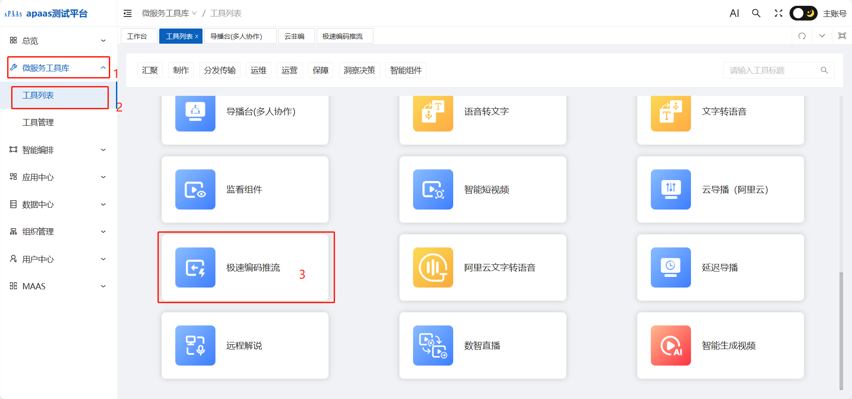Open the 智能短视频 tool icon
The width and height of the screenshot is (852, 399).
click(433, 189)
